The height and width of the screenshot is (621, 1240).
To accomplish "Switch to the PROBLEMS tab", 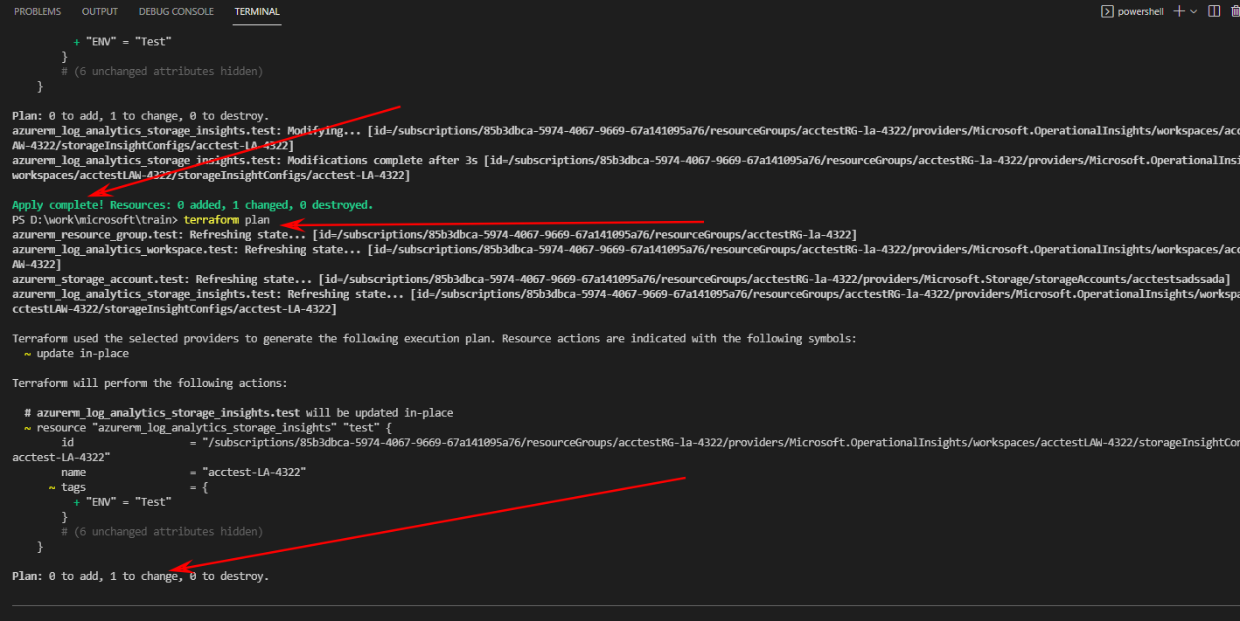I will (37, 10).
